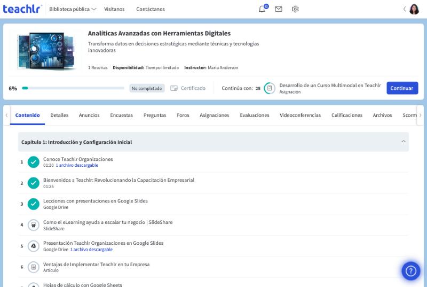Open the Certificado link
Viewport: 427px width, 287px height.
click(193, 88)
